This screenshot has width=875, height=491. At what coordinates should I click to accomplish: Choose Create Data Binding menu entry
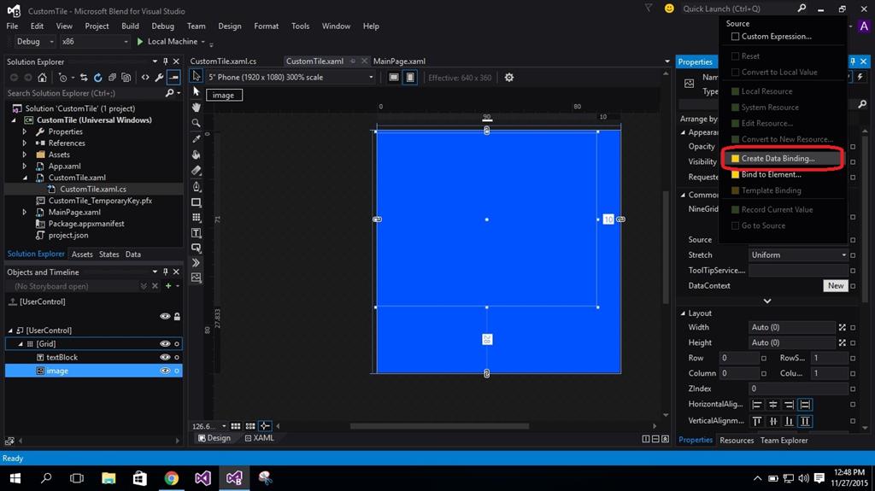point(778,158)
